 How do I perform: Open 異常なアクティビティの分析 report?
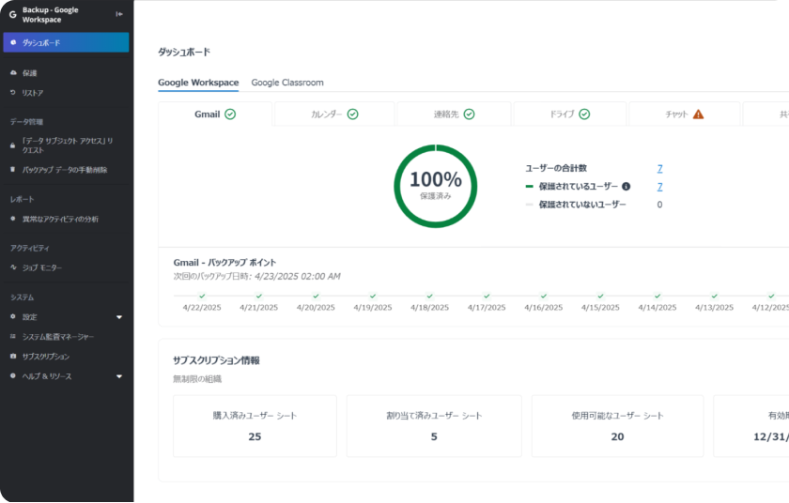[60, 219]
